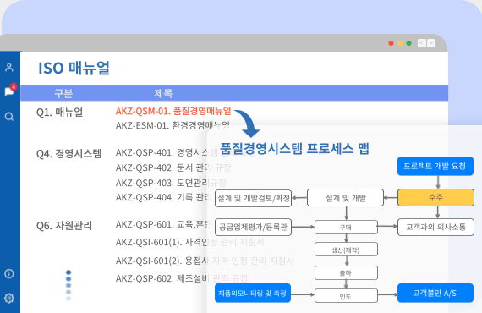This screenshot has width=482, height=313.
Task: Select Q6. 자원관리 category
Action: click(64, 225)
